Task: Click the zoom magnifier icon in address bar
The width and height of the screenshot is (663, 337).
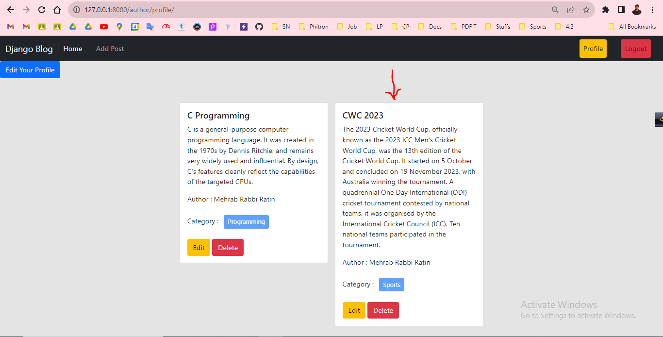Action: [555, 10]
